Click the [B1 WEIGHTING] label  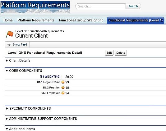(50, 77)
